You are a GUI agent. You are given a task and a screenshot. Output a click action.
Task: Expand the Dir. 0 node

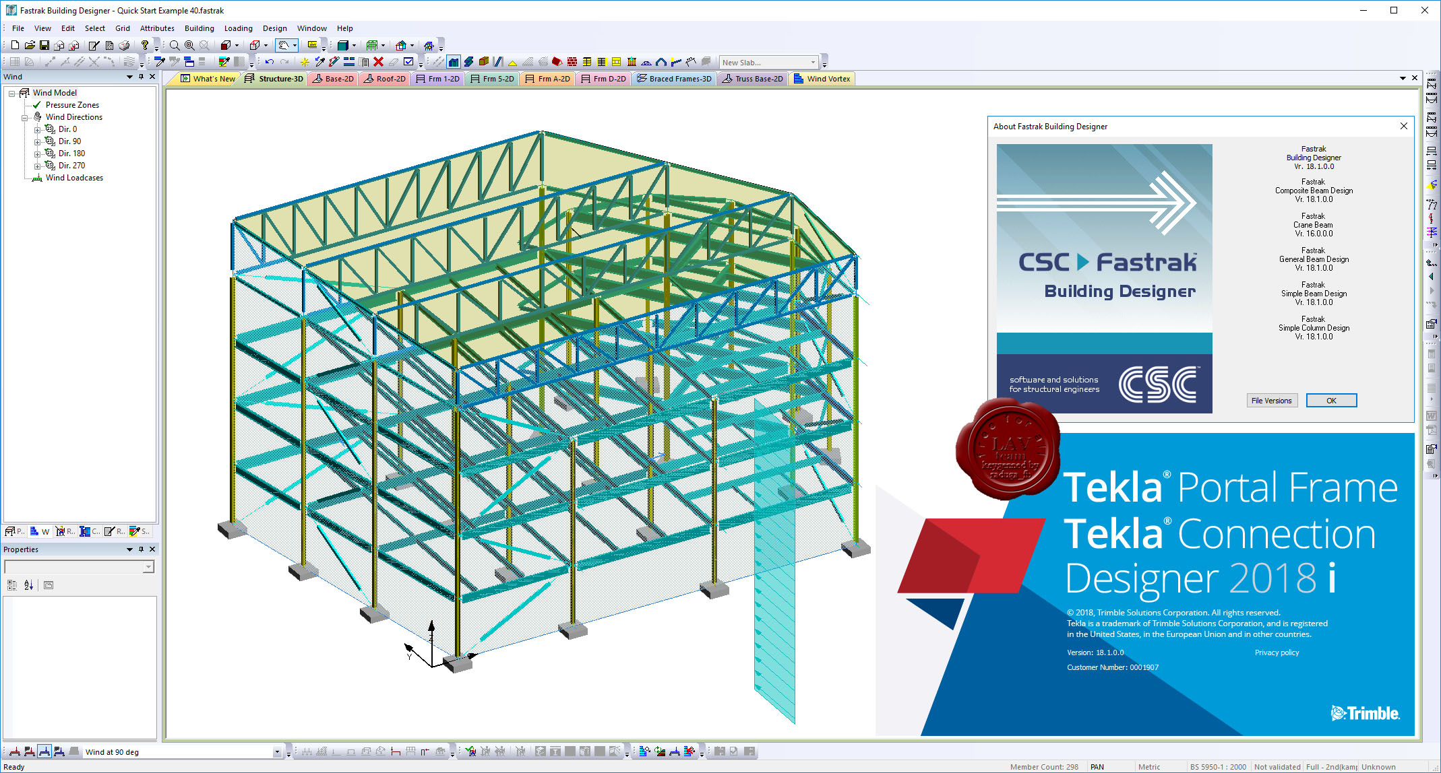click(38, 130)
